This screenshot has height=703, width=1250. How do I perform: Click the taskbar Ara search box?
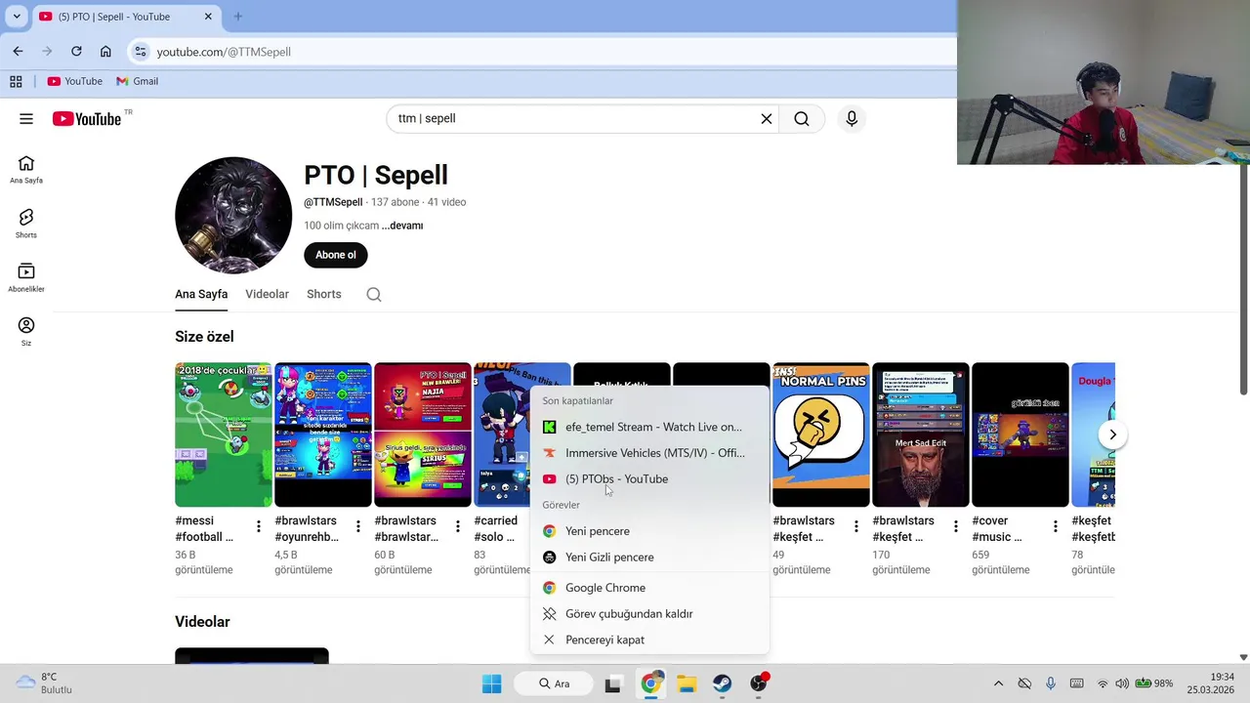click(555, 683)
